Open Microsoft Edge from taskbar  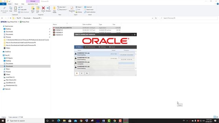coord(59,121)
